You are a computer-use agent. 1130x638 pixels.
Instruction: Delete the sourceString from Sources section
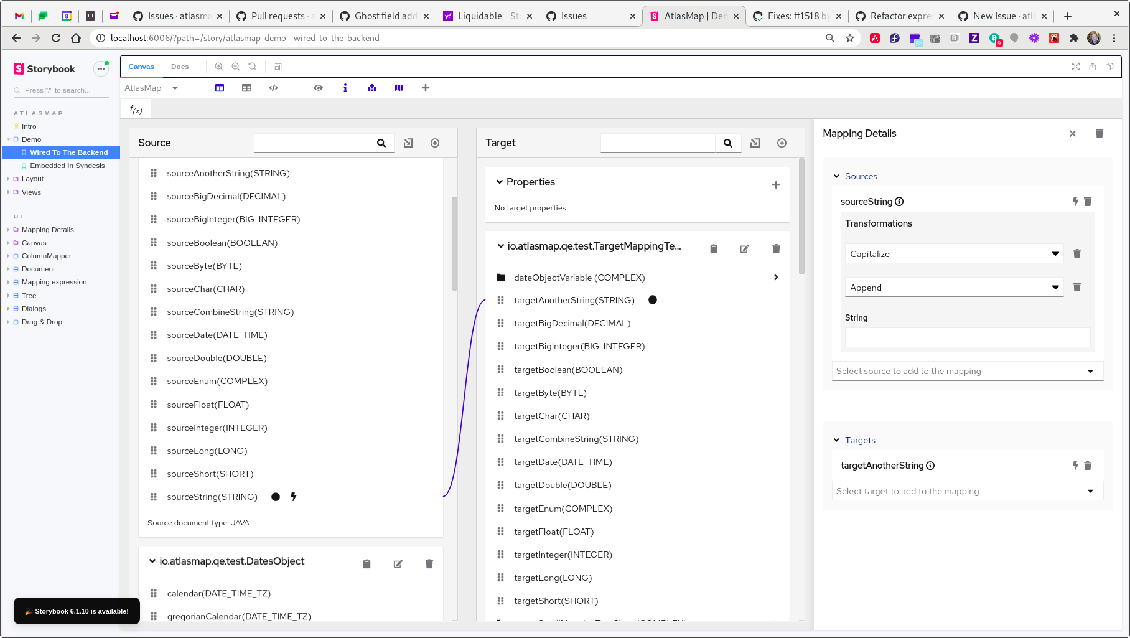coord(1088,201)
